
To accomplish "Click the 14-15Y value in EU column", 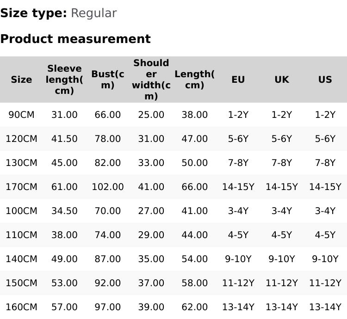I will (x=238, y=187).
